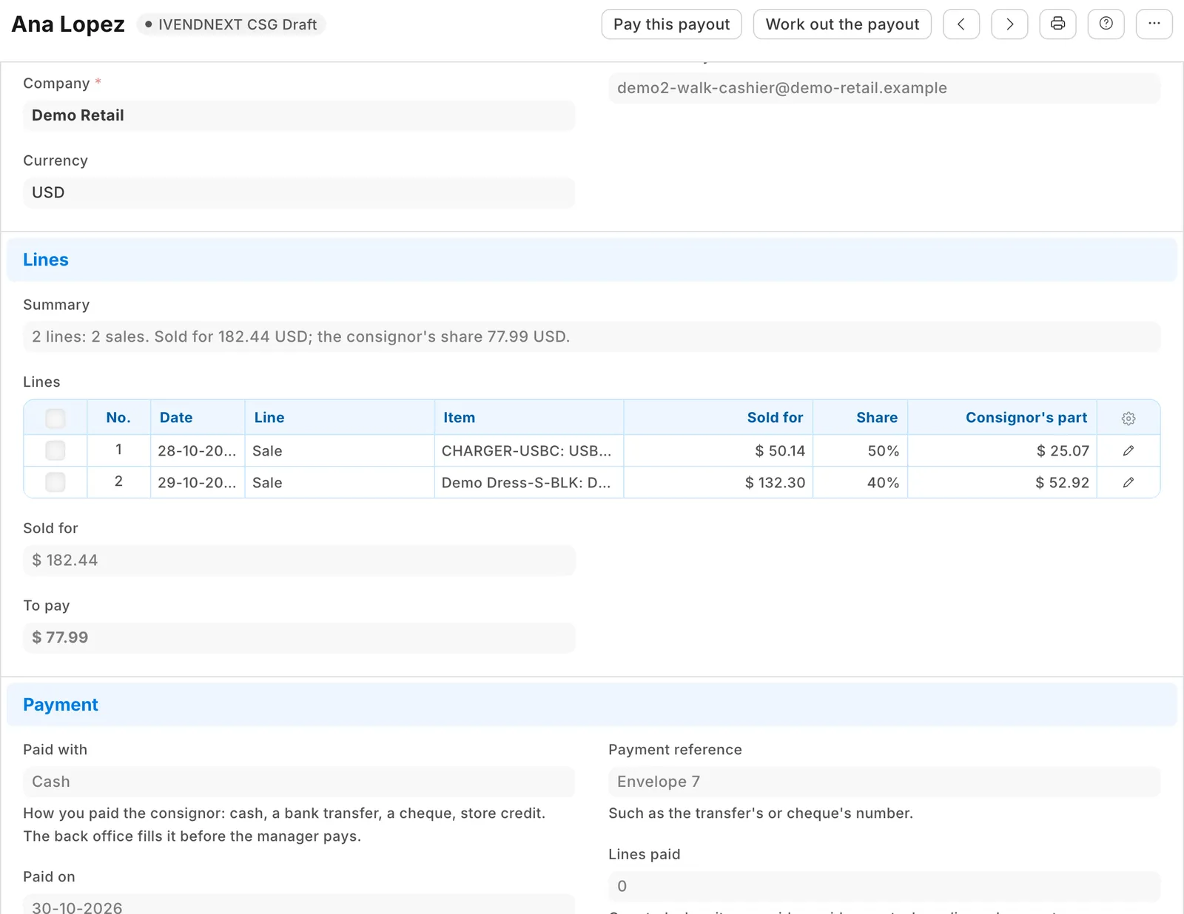Click the $ 25.07 consignor's part cell
Image resolution: width=1184 pixels, height=914 pixels.
[1002, 450]
